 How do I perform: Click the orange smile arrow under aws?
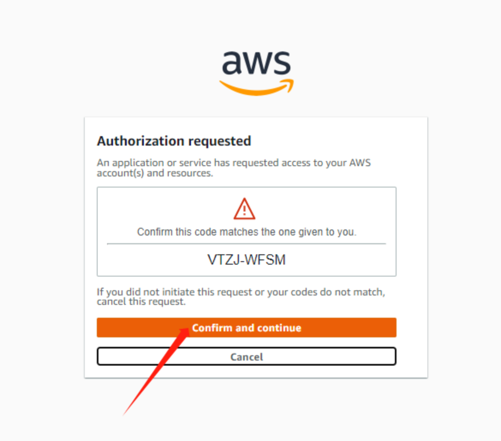tap(256, 87)
